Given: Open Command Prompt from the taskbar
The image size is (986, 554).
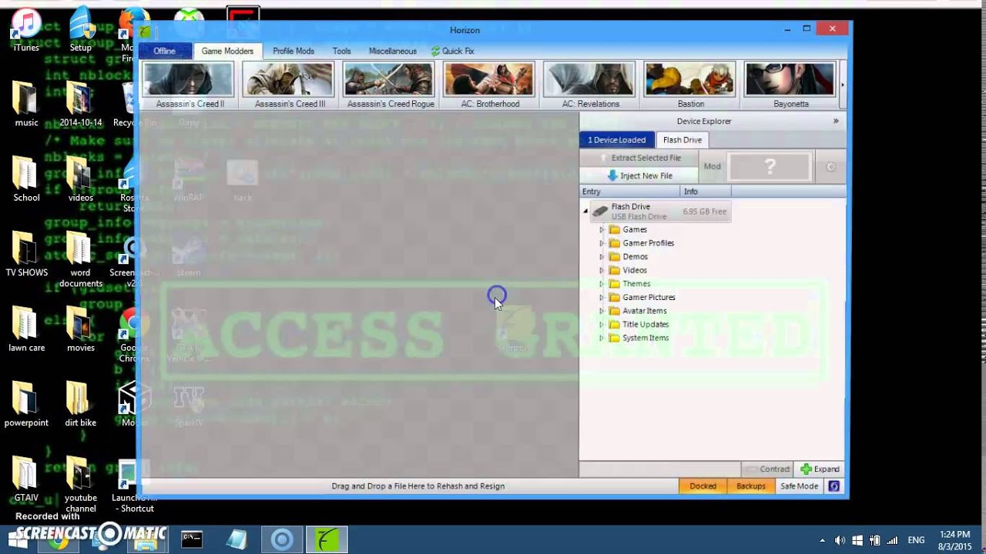Looking at the screenshot, I should coord(192,540).
